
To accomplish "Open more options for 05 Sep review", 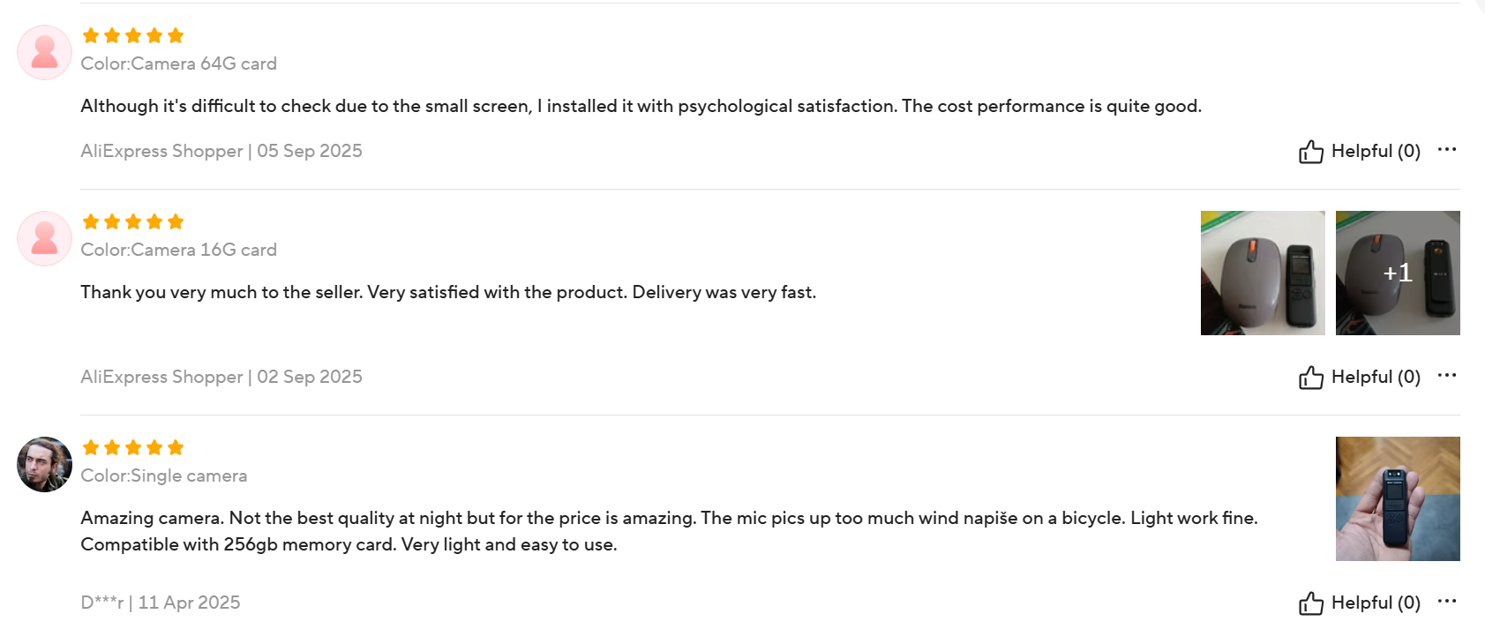I will 1446,150.
